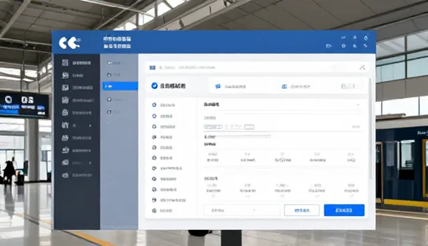
Task: Select the highlighted blue item in the grey sub-sidebar
Action: [120, 86]
